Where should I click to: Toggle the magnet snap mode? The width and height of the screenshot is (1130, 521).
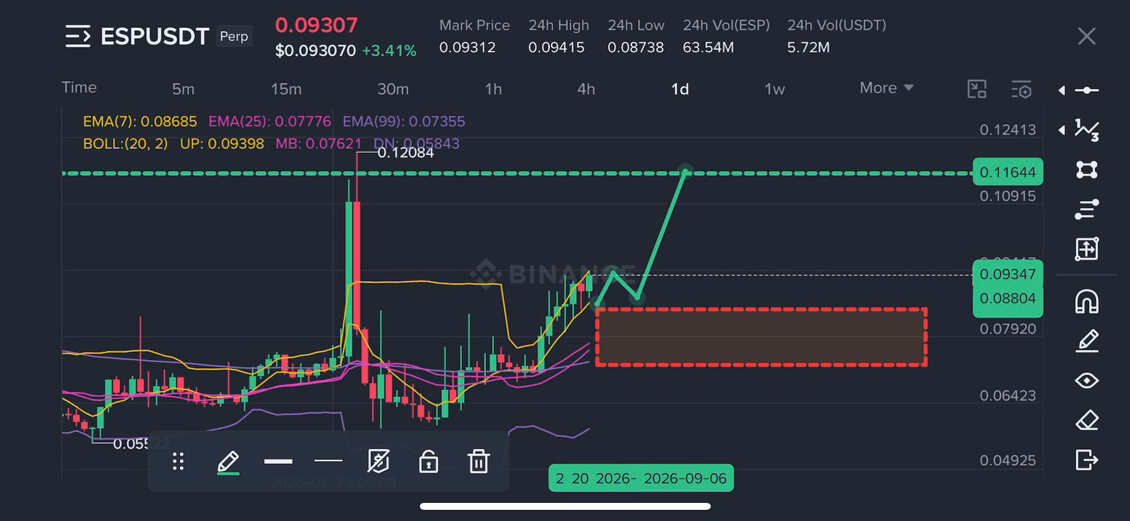pyautogui.click(x=1086, y=302)
